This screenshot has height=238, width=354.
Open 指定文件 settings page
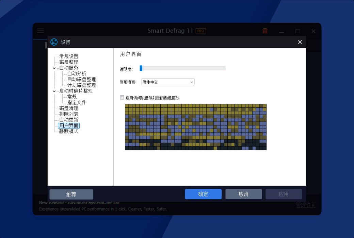77,102
